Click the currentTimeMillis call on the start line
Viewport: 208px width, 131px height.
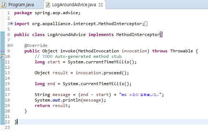tap(107, 62)
